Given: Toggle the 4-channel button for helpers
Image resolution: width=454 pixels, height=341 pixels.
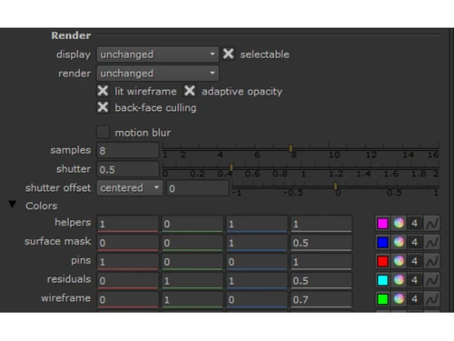Looking at the screenshot, I should (415, 224).
